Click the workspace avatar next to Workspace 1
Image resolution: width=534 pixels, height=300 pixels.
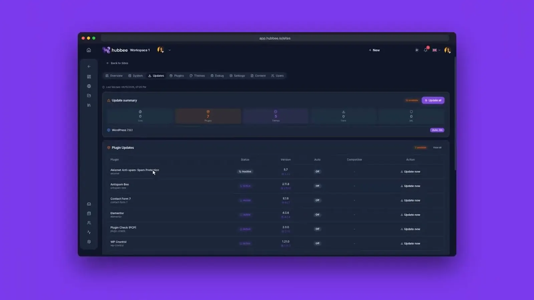(161, 50)
